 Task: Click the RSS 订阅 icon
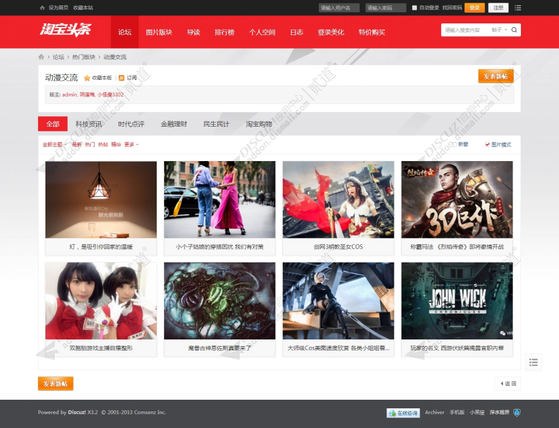pyautogui.click(x=122, y=78)
